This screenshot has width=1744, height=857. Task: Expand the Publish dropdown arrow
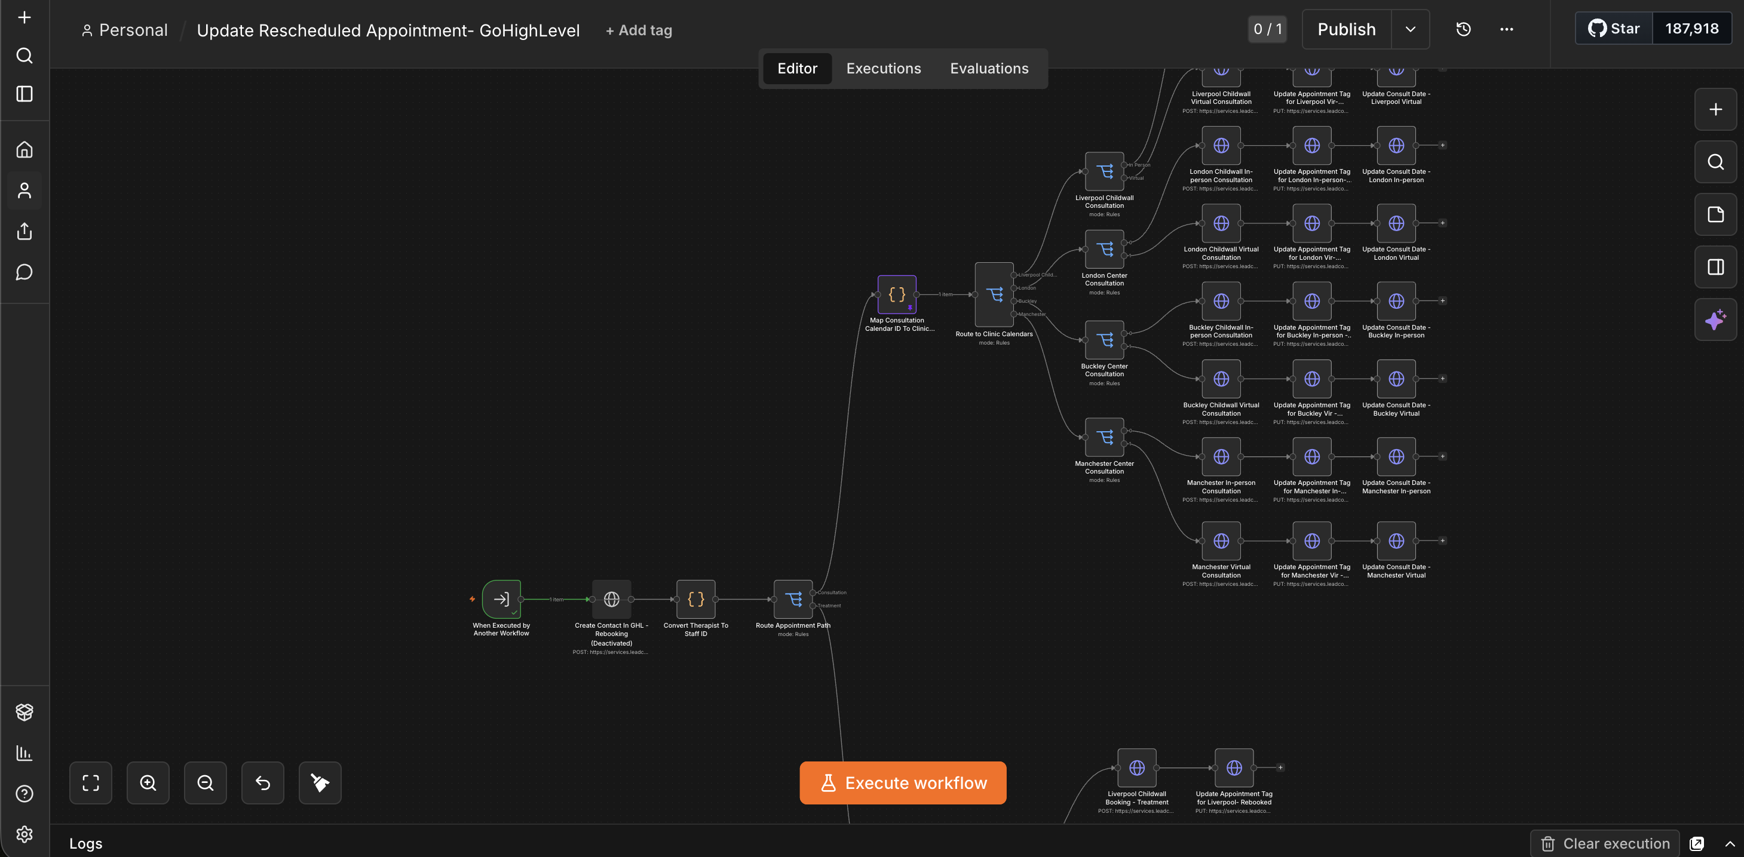[x=1410, y=29]
